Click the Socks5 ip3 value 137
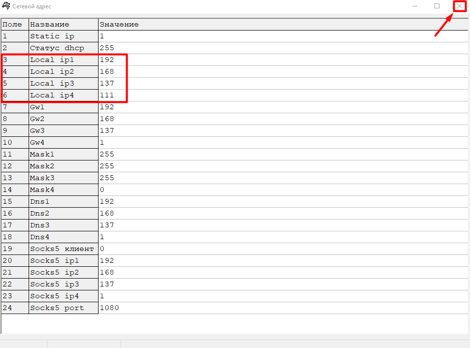Image resolution: width=470 pixels, height=348 pixels. 283,285
